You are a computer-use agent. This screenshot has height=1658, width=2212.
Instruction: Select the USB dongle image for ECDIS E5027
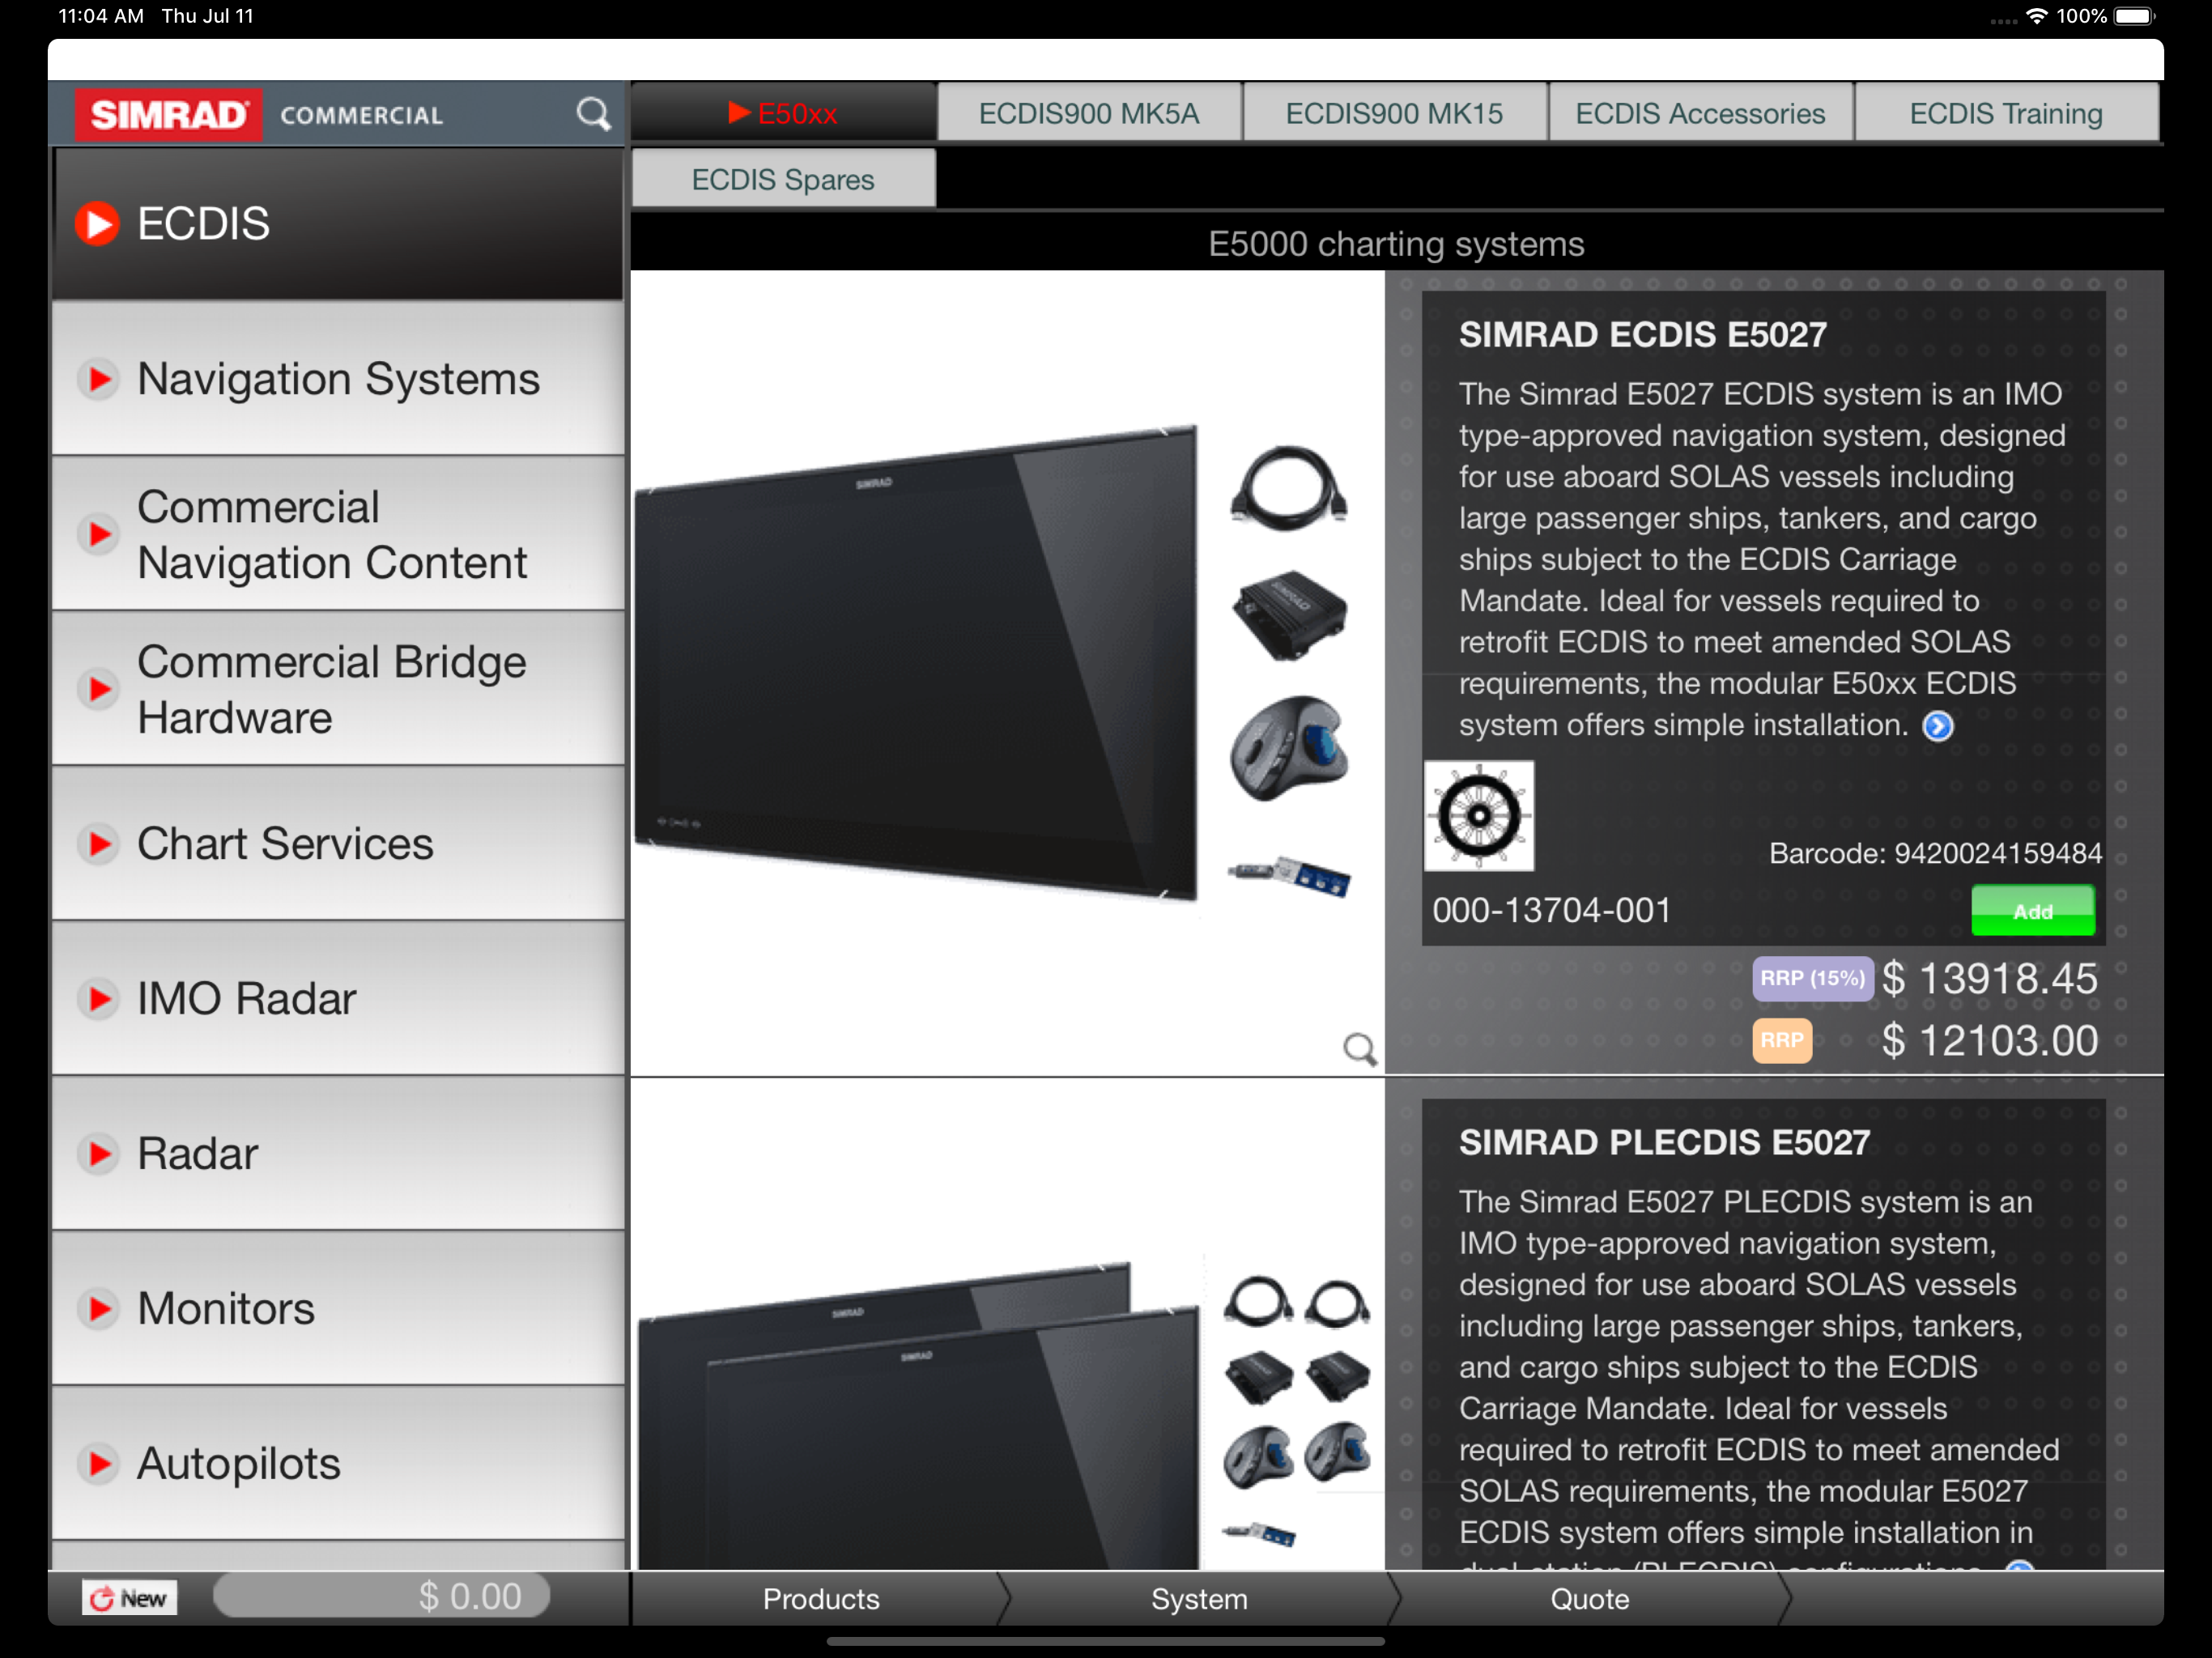tap(1289, 876)
